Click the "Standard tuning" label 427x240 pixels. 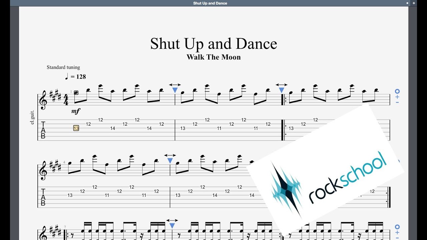[63, 67]
